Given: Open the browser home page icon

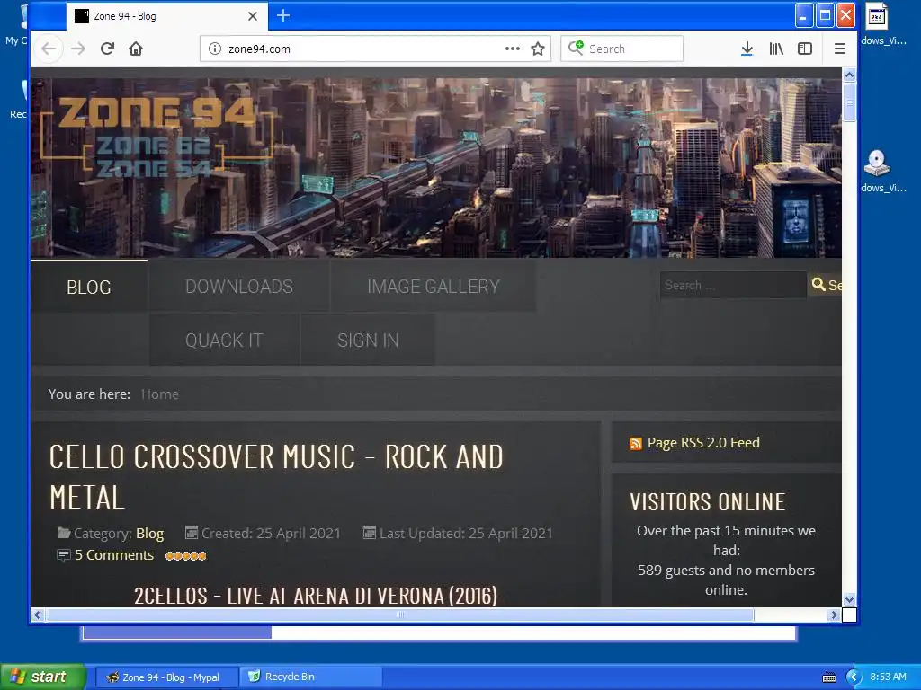Looking at the screenshot, I should point(136,49).
